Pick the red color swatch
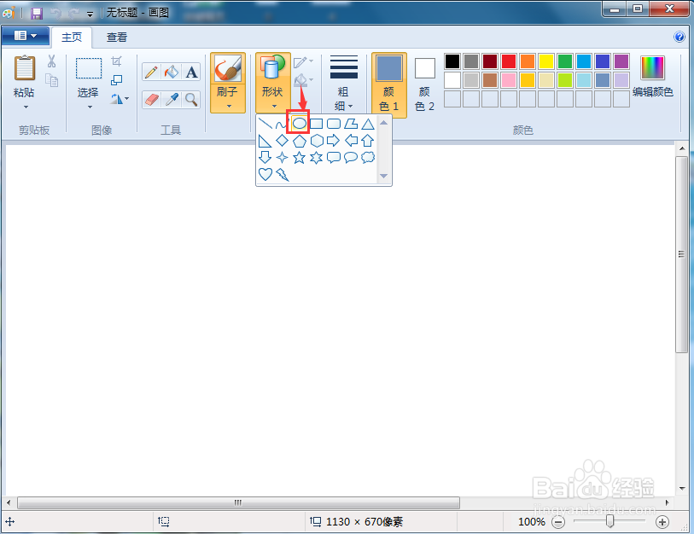 pos(509,61)
